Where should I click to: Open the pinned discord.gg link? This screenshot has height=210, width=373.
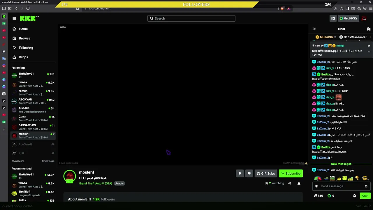(x=326, y=51)
